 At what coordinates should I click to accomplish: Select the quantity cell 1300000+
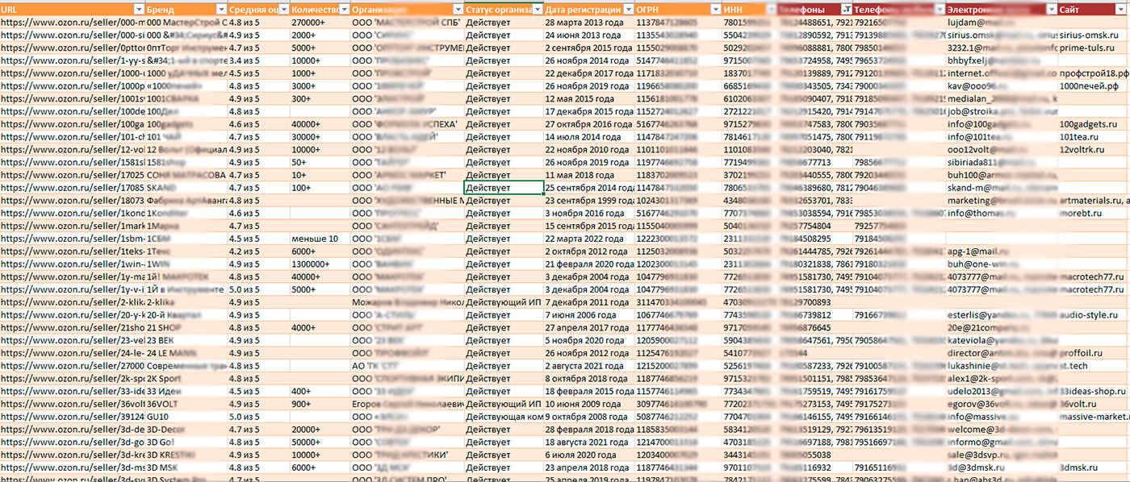coord(320,264)
